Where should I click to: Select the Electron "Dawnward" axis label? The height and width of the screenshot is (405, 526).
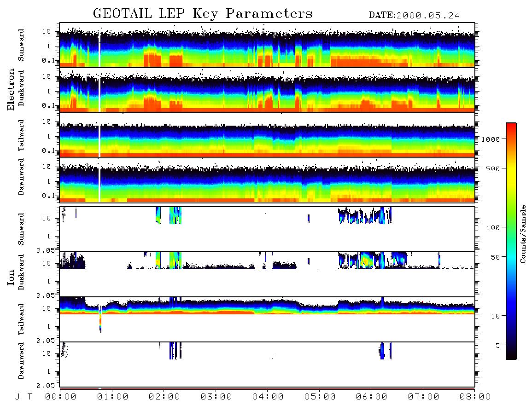[21, 177]
